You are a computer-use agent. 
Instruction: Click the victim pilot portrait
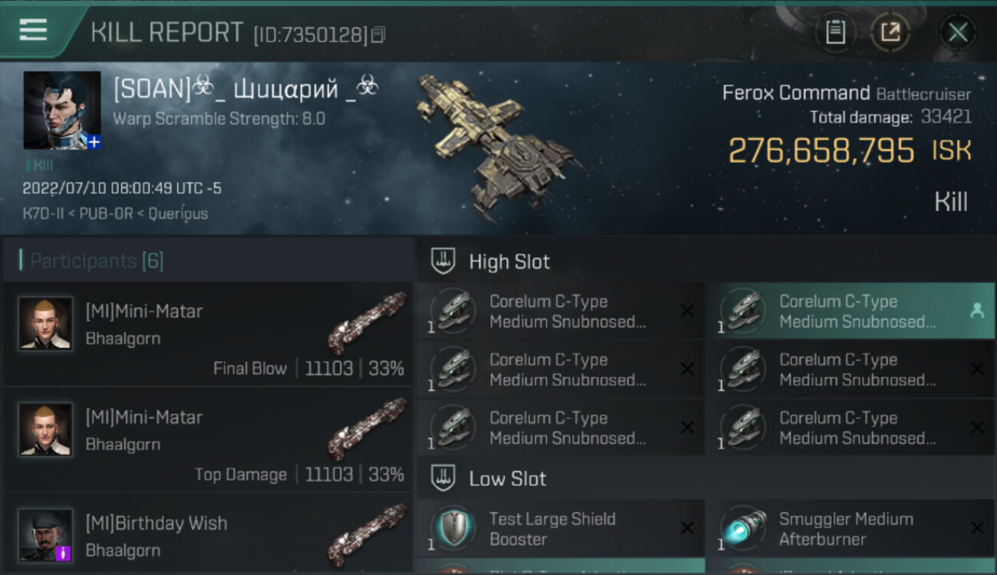point(62,110)
